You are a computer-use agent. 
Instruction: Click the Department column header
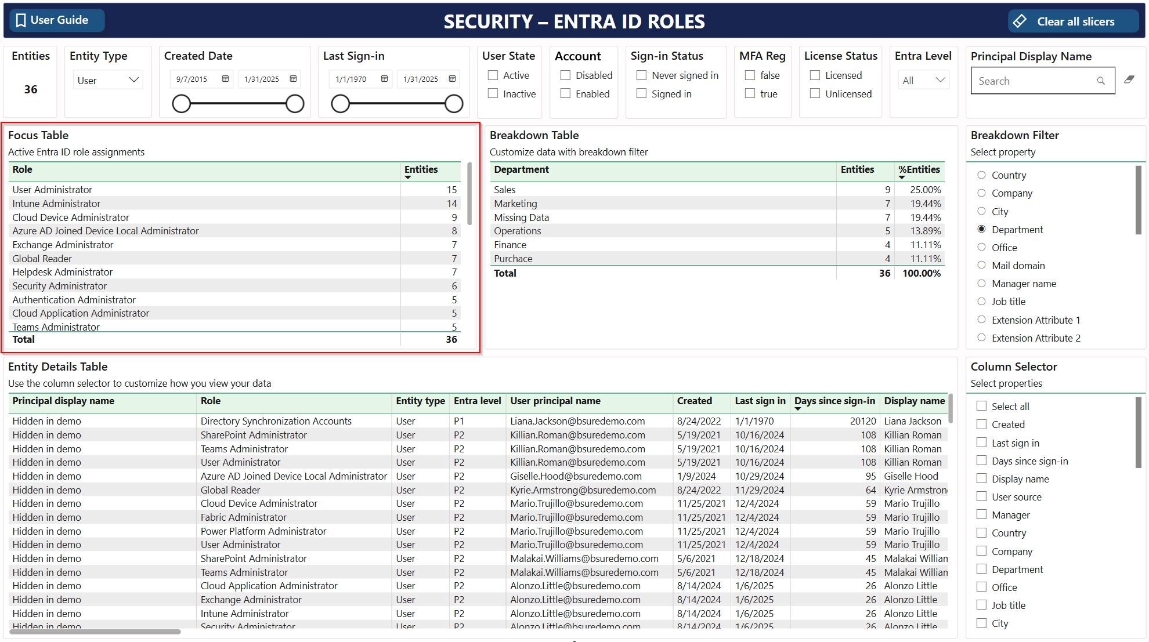[521, 169]
